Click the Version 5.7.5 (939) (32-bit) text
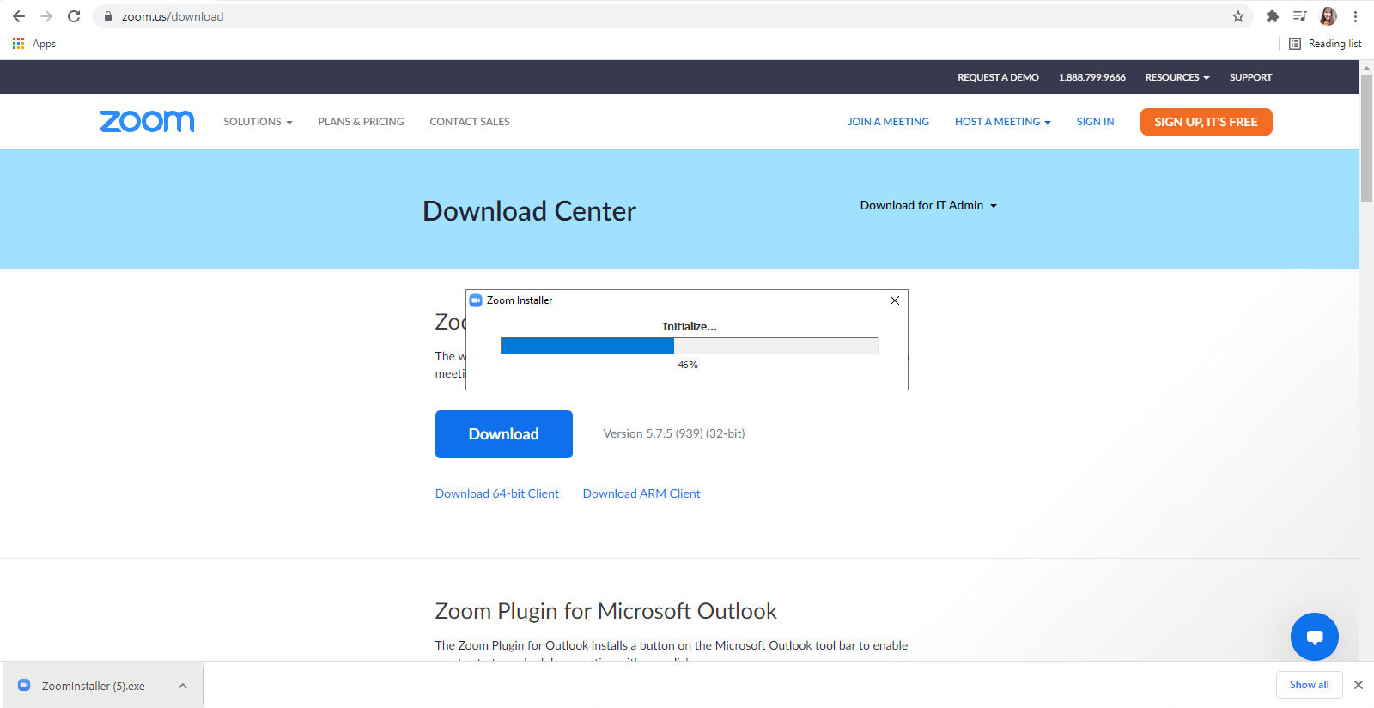The image size is (1374, 708). [674, 433]
